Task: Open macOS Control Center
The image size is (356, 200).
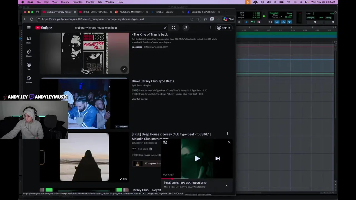Action: pos(306,2)
